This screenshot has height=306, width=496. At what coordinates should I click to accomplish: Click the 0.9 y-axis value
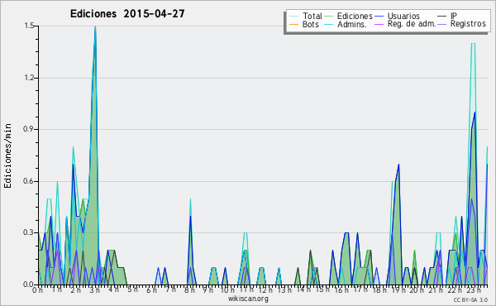tap(29, 129)
